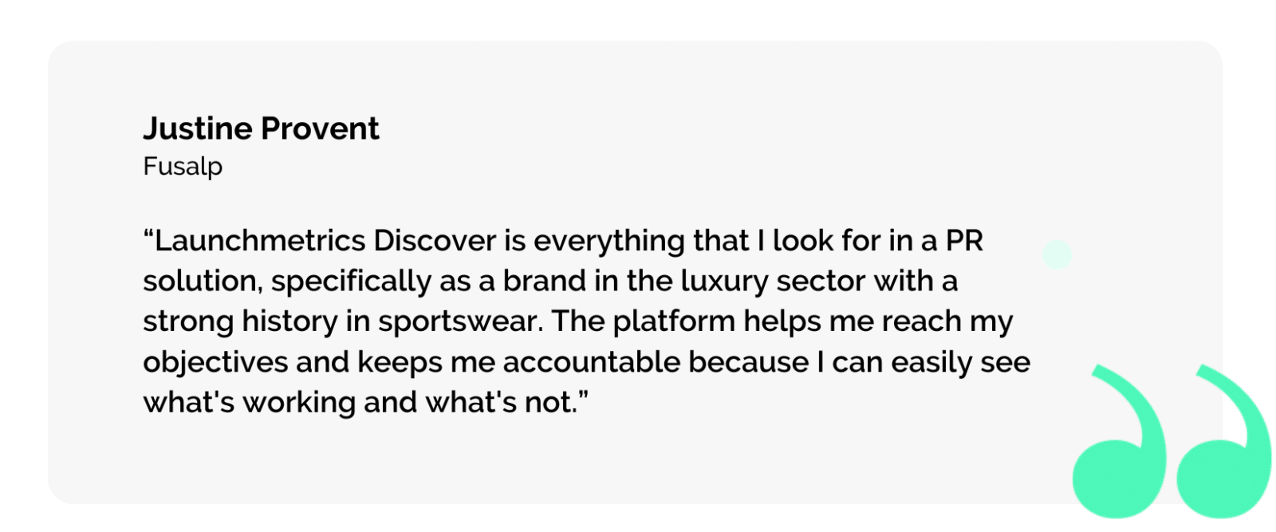Click the small pale green dot
The height and width of the screenshot is (532, 1276).
coord(1057,254)
